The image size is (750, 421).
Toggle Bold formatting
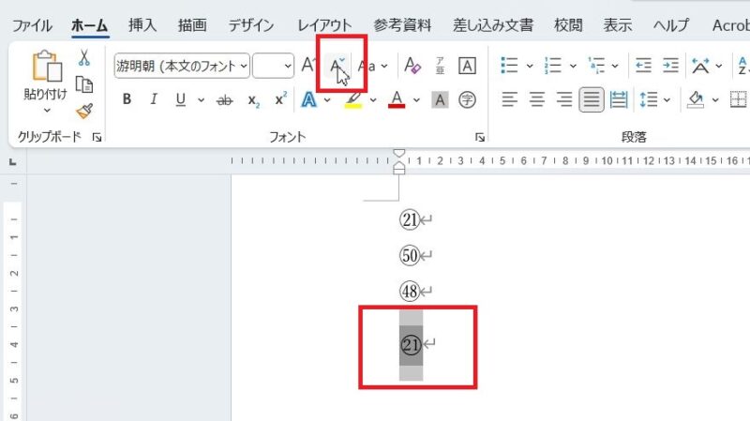click(x=127, y=99)
